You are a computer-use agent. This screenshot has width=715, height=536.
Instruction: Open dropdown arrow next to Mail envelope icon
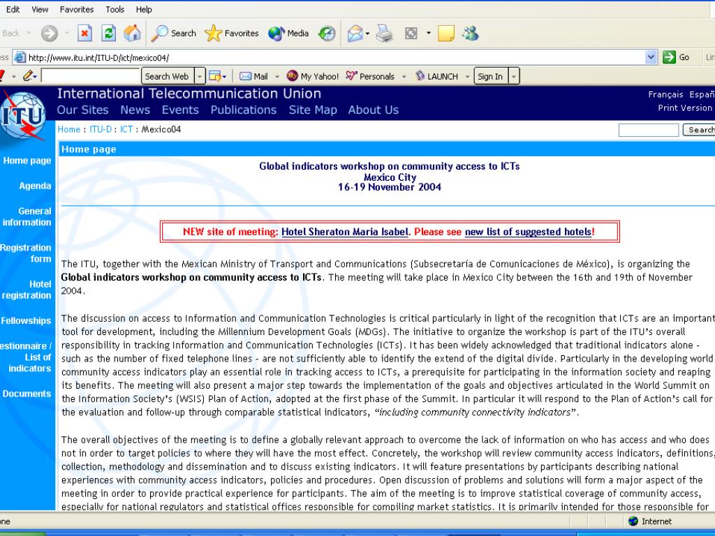coord(367,33)
